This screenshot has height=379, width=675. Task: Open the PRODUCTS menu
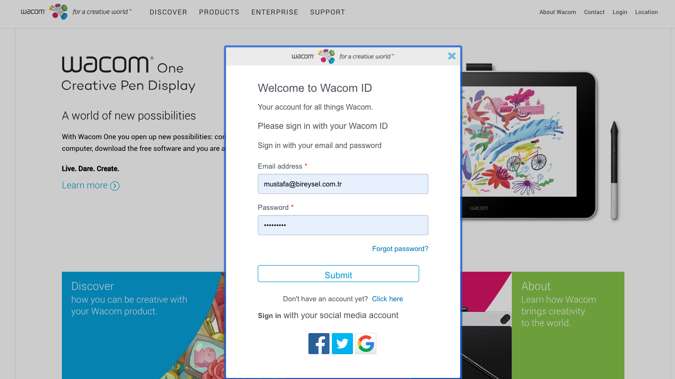219,12
